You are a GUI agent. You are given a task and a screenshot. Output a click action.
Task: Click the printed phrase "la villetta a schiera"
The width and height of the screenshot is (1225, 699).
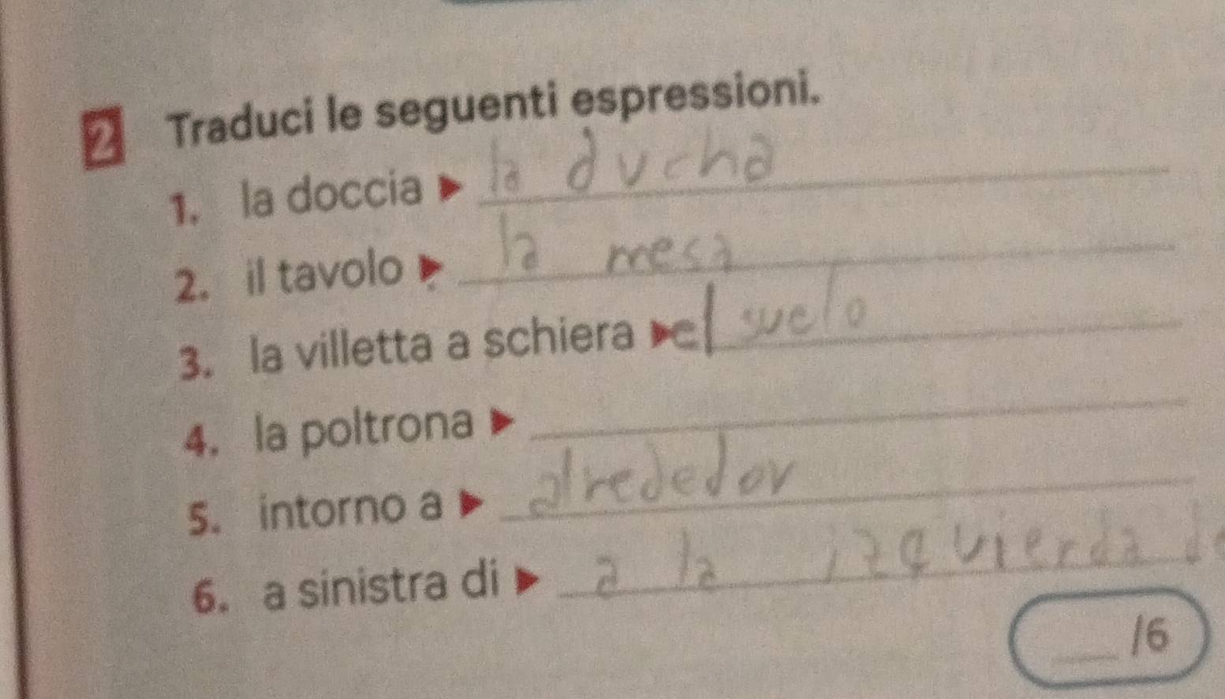(x=443, y=344)
